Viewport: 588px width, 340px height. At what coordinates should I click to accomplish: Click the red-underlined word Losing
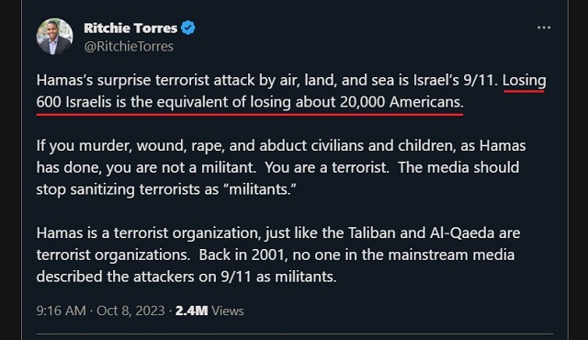pyautogui.click(x=525, y=80)
